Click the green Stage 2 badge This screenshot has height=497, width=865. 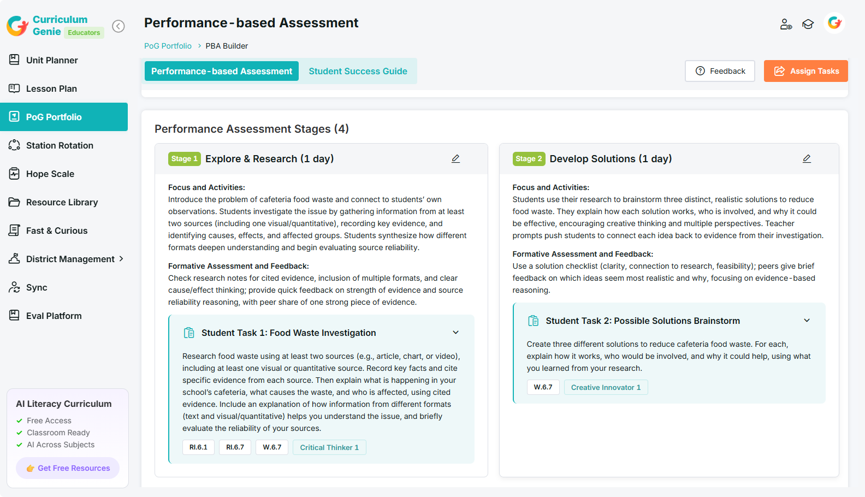click(529, 158)
